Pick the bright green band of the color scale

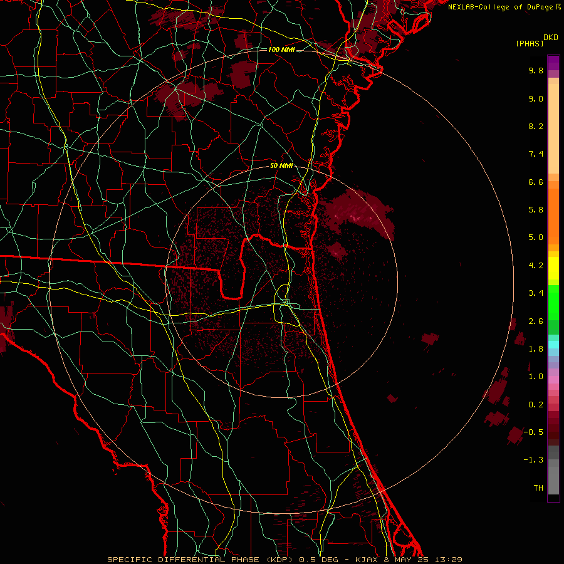point(553,302)
